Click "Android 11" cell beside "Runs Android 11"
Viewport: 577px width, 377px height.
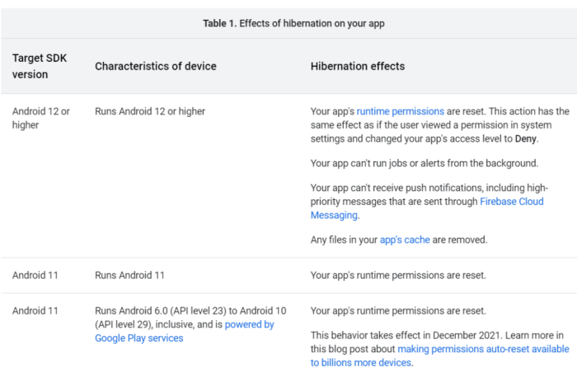pyautogui.click(x=35, y=275)
